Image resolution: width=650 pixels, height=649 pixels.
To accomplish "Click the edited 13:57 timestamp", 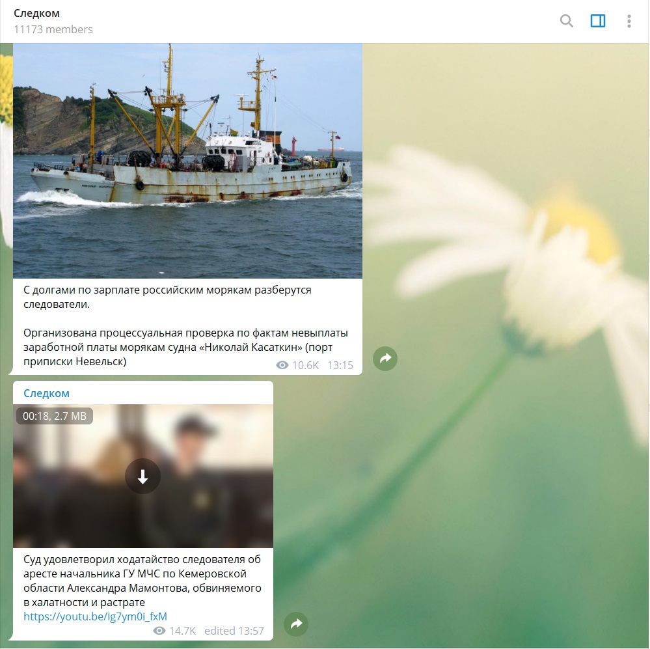I will pos(234,631).
